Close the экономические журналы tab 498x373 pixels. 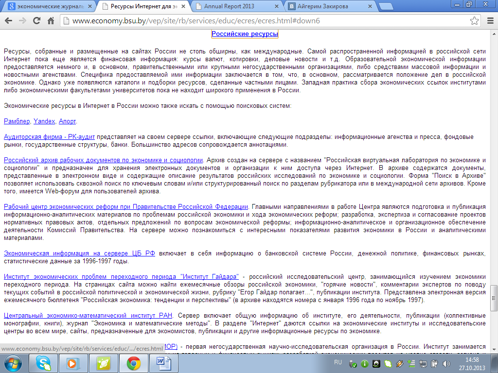pos(90,6)
